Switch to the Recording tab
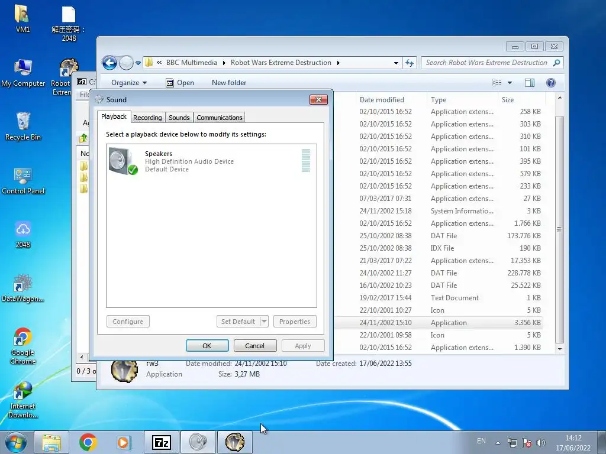This screenshot has height=454, width=606. [x=147, y=118]
